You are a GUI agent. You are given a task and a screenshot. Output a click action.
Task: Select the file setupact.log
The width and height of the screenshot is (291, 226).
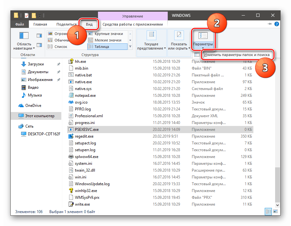point(160,143)
